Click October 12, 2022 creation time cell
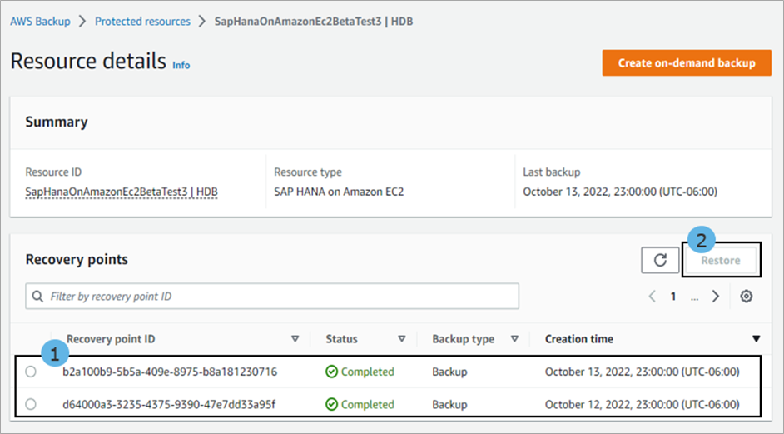The width and height of the screenshot is (784, 434). pyautogui.click(x=642, y=404)
